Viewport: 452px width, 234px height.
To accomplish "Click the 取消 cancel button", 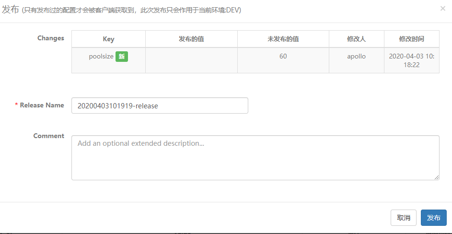I will 404,218.
